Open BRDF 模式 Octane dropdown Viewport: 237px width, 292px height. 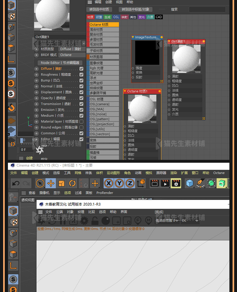(72, 55)
